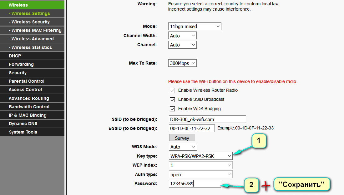Open the Security menu
The height and width of the screenshot is (195, 344).
coord(32,73)
